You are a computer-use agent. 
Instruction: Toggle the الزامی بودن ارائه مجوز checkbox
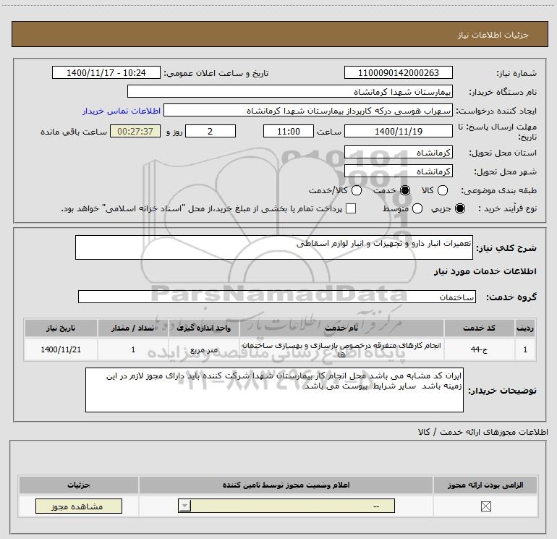485,506
